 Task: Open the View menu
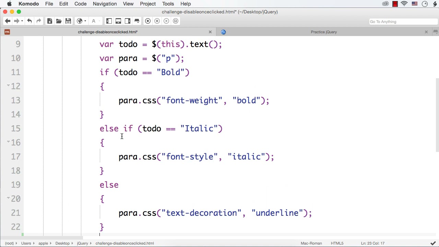(128, 4)
